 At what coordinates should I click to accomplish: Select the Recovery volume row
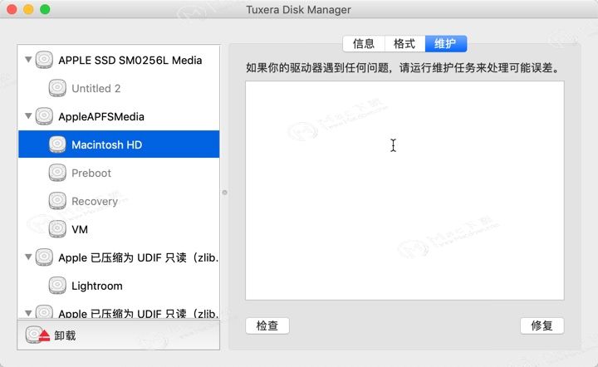click(x=119, y=201)
